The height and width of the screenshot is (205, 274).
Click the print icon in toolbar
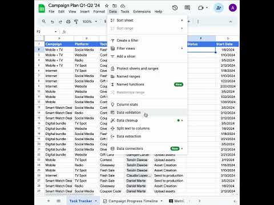(68, 22)
